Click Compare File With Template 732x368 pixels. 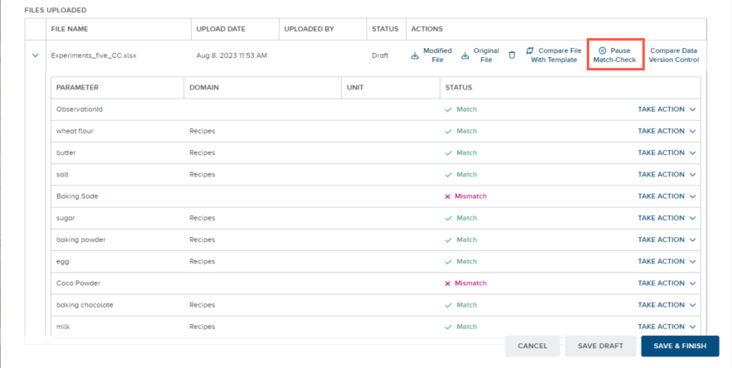pos(554,55)
